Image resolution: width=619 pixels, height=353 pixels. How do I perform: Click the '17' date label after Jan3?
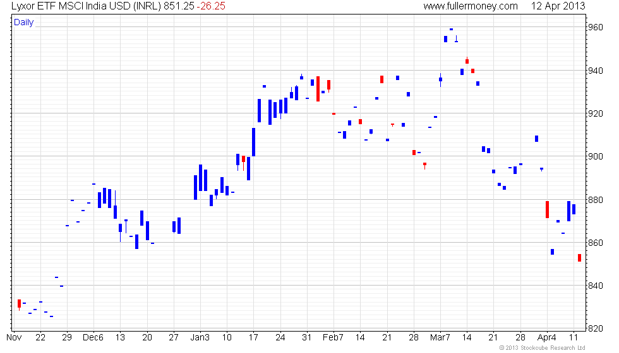[253, 338]
